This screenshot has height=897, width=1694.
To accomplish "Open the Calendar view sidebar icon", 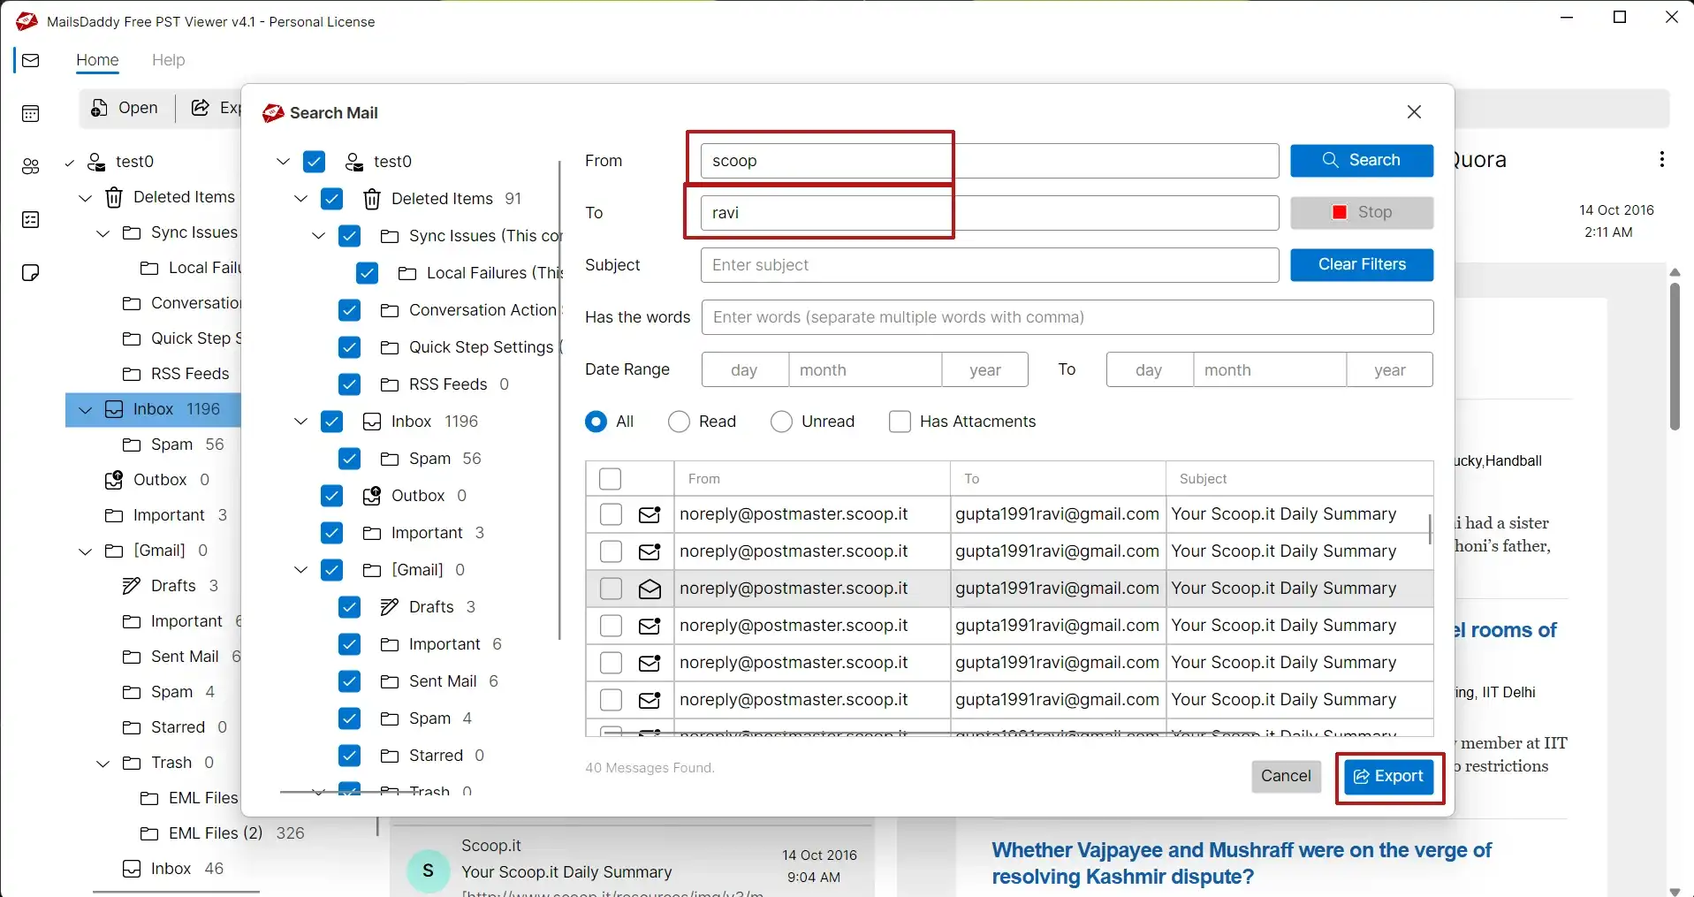I will click(31, 113).
